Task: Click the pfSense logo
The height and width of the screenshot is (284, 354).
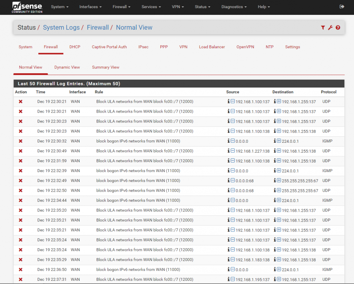Action: 27,6
